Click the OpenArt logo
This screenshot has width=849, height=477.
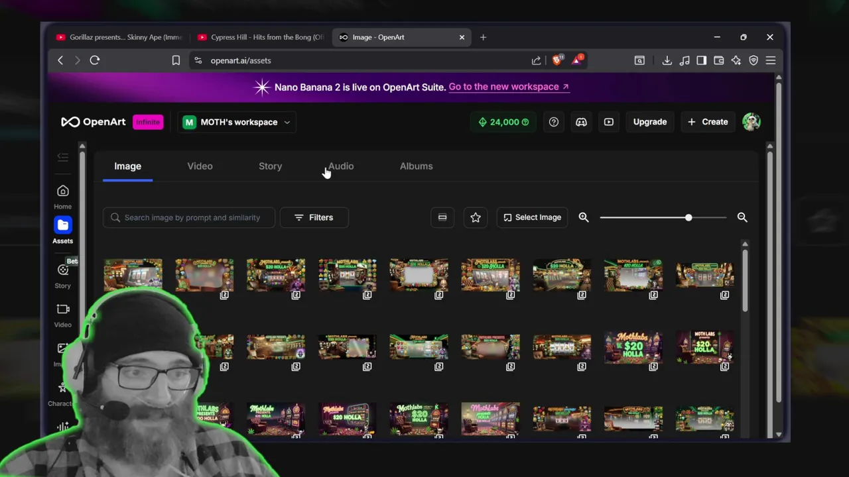point(93,122)
